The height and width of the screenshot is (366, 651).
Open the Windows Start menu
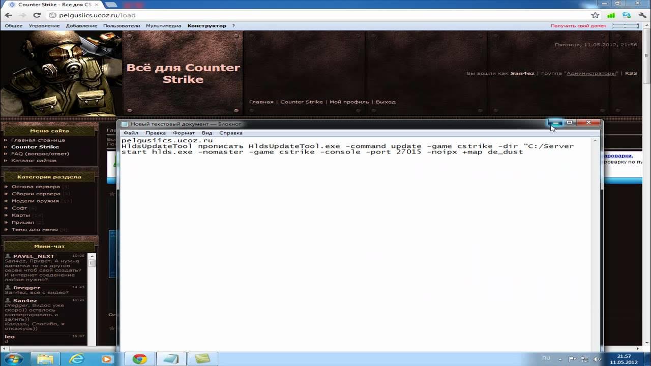pyautogui.click(x=14, y=359)
